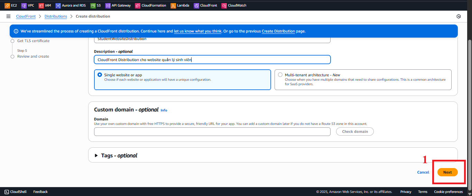Go to CloudFront breadcrumb link
The width and height of the screenshot is (472, 196).
click(x=26, y=16)
